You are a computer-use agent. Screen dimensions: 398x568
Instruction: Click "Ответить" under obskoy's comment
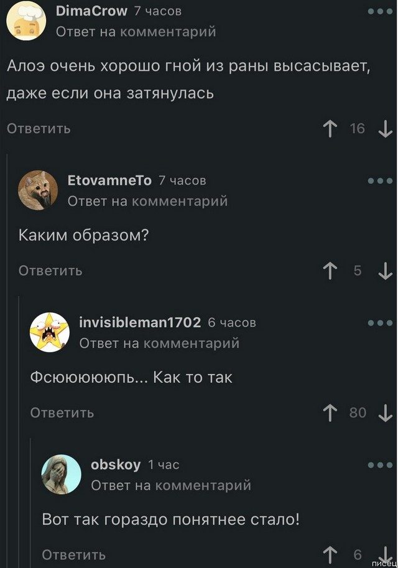73,554
